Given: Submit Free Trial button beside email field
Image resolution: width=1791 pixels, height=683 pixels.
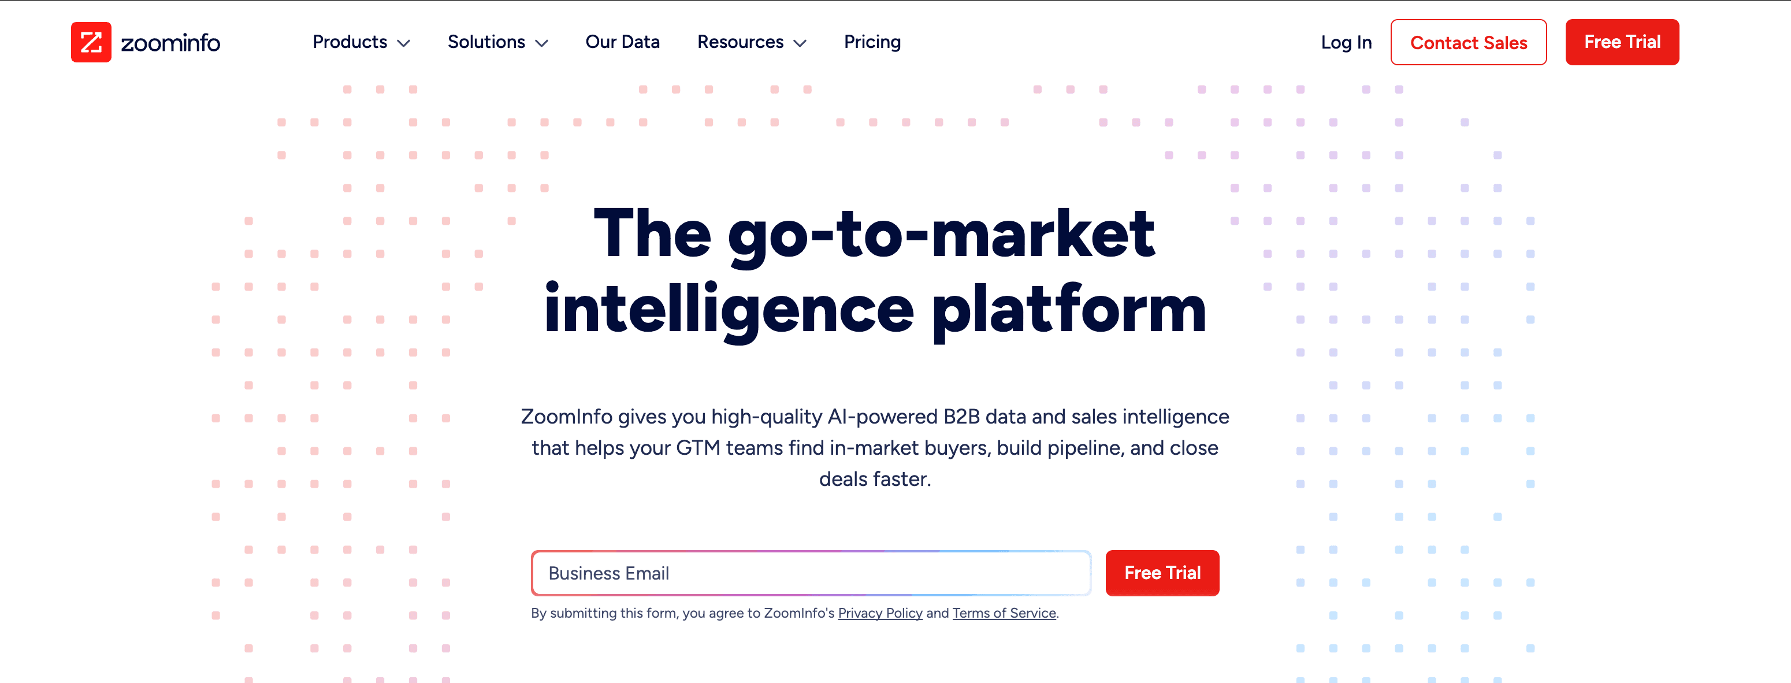Looking at the screenshot, I should click(1162, 573).
